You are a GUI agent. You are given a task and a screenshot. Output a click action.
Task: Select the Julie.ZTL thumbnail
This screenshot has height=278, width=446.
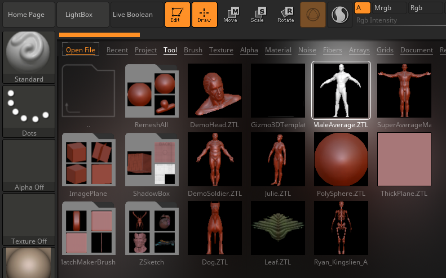pyautogui.click(x=278, y=159)
